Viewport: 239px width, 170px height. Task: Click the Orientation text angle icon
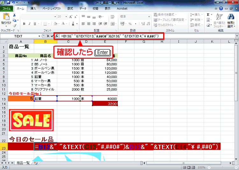(100, 17)
